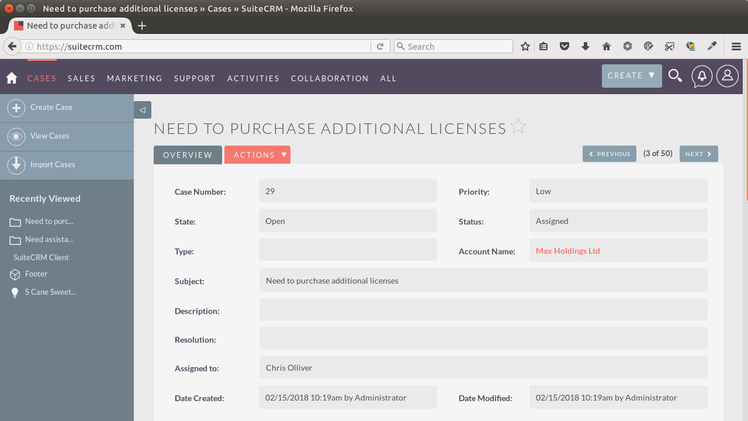This screenshot has width=748, height=421.
Task: Toggle the favorite star beside the case title
Action: (518, 126)
